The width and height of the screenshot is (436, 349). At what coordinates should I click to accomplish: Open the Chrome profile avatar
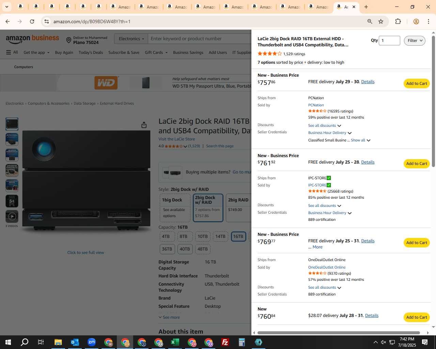(x=416, y=21)
